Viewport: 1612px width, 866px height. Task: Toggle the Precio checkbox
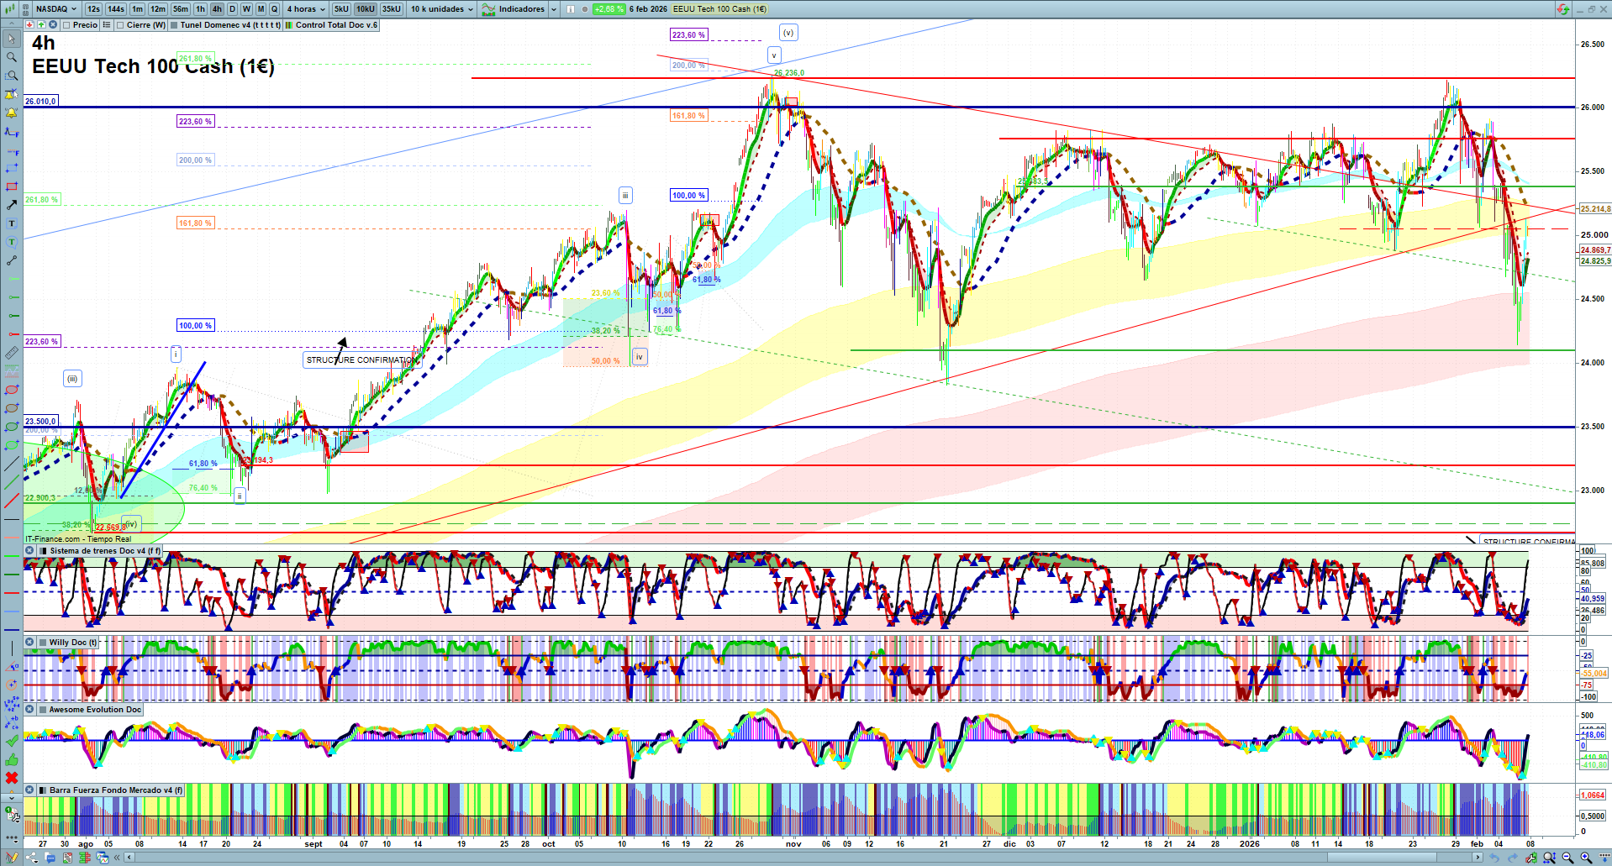[66, 25]
